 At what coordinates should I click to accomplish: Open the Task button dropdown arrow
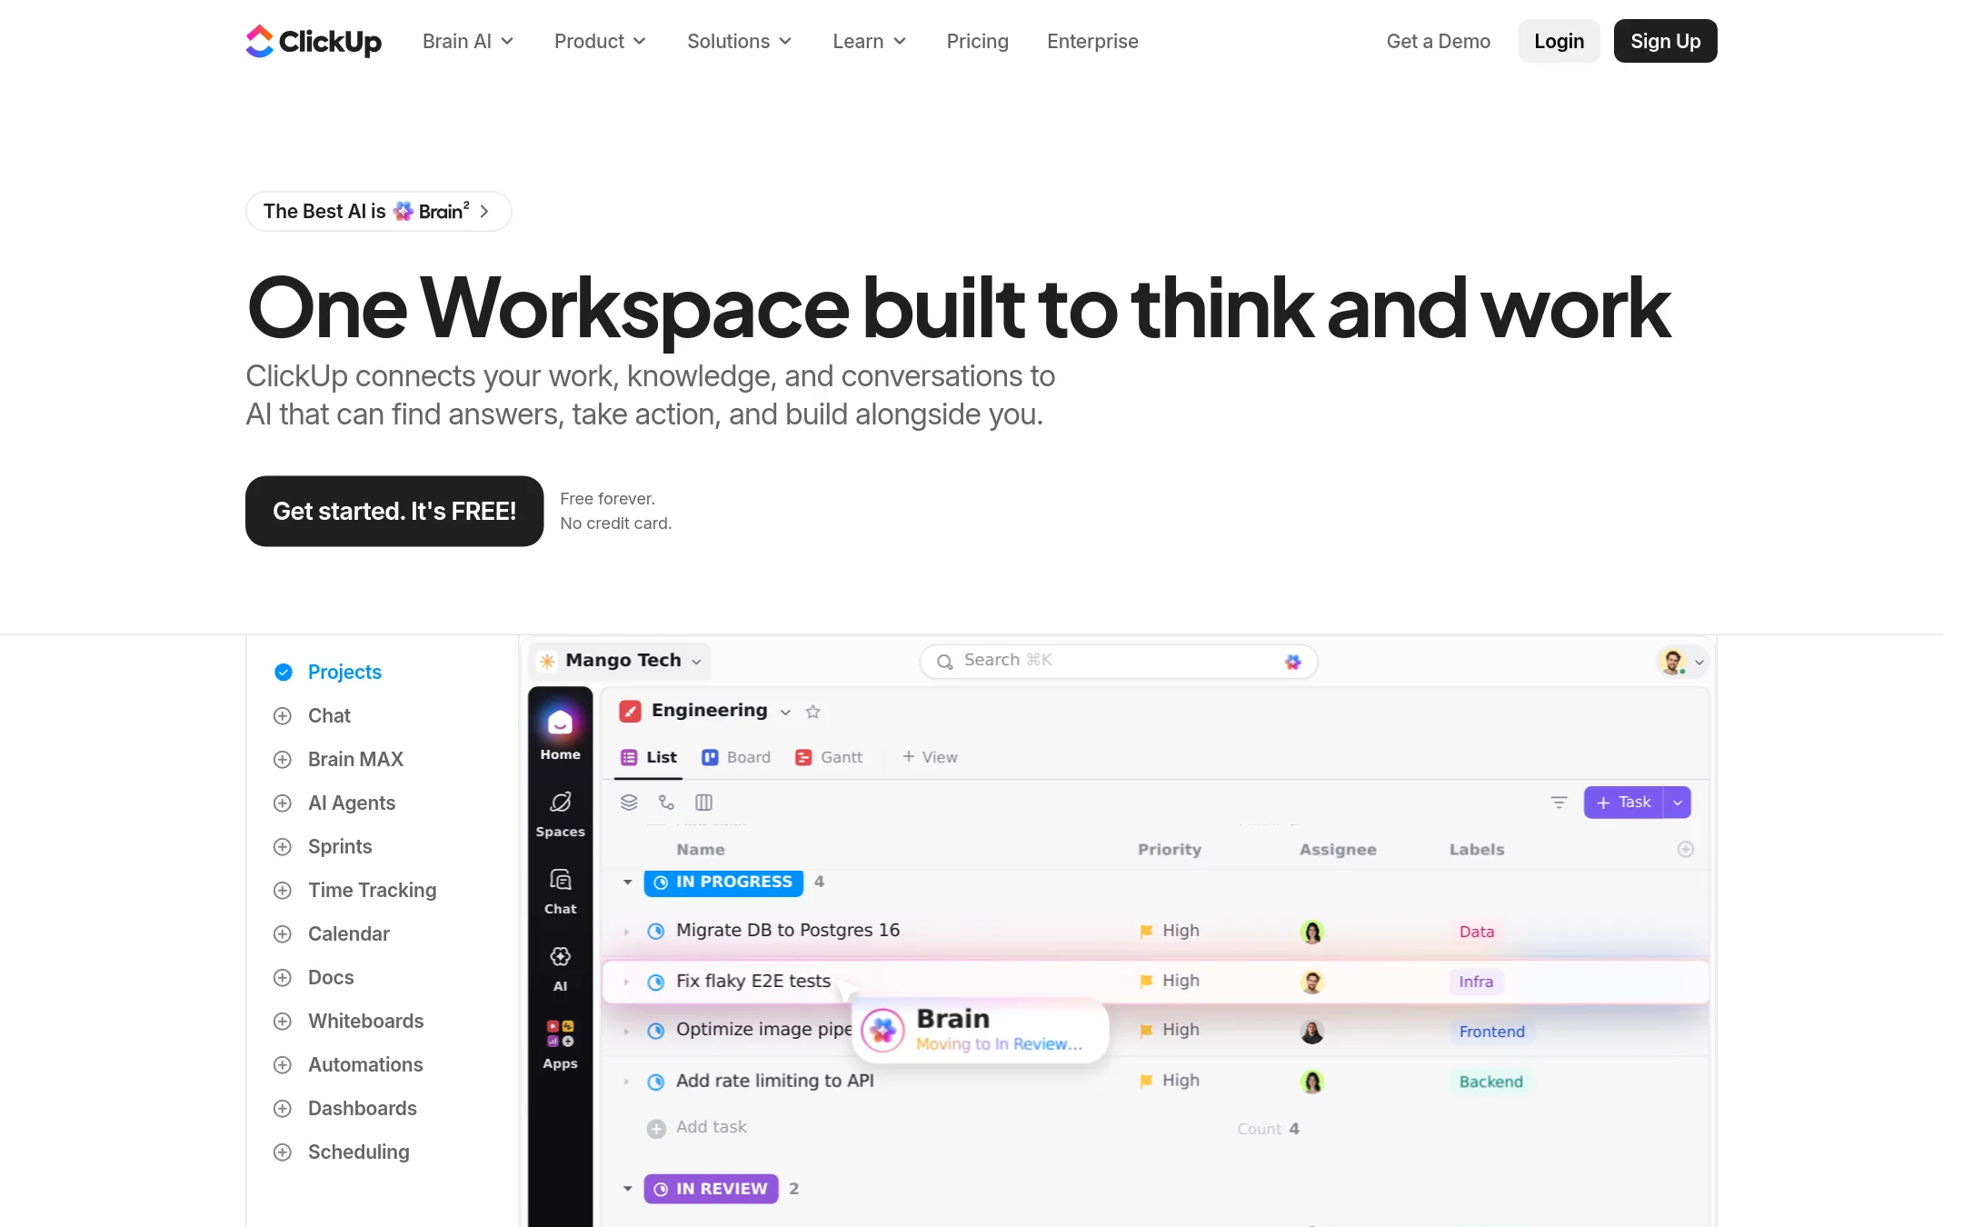(x=1678, y=803)
